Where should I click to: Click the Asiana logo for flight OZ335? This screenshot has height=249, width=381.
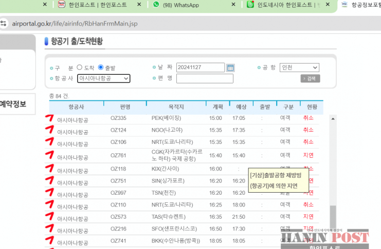(x=49, y=119)
